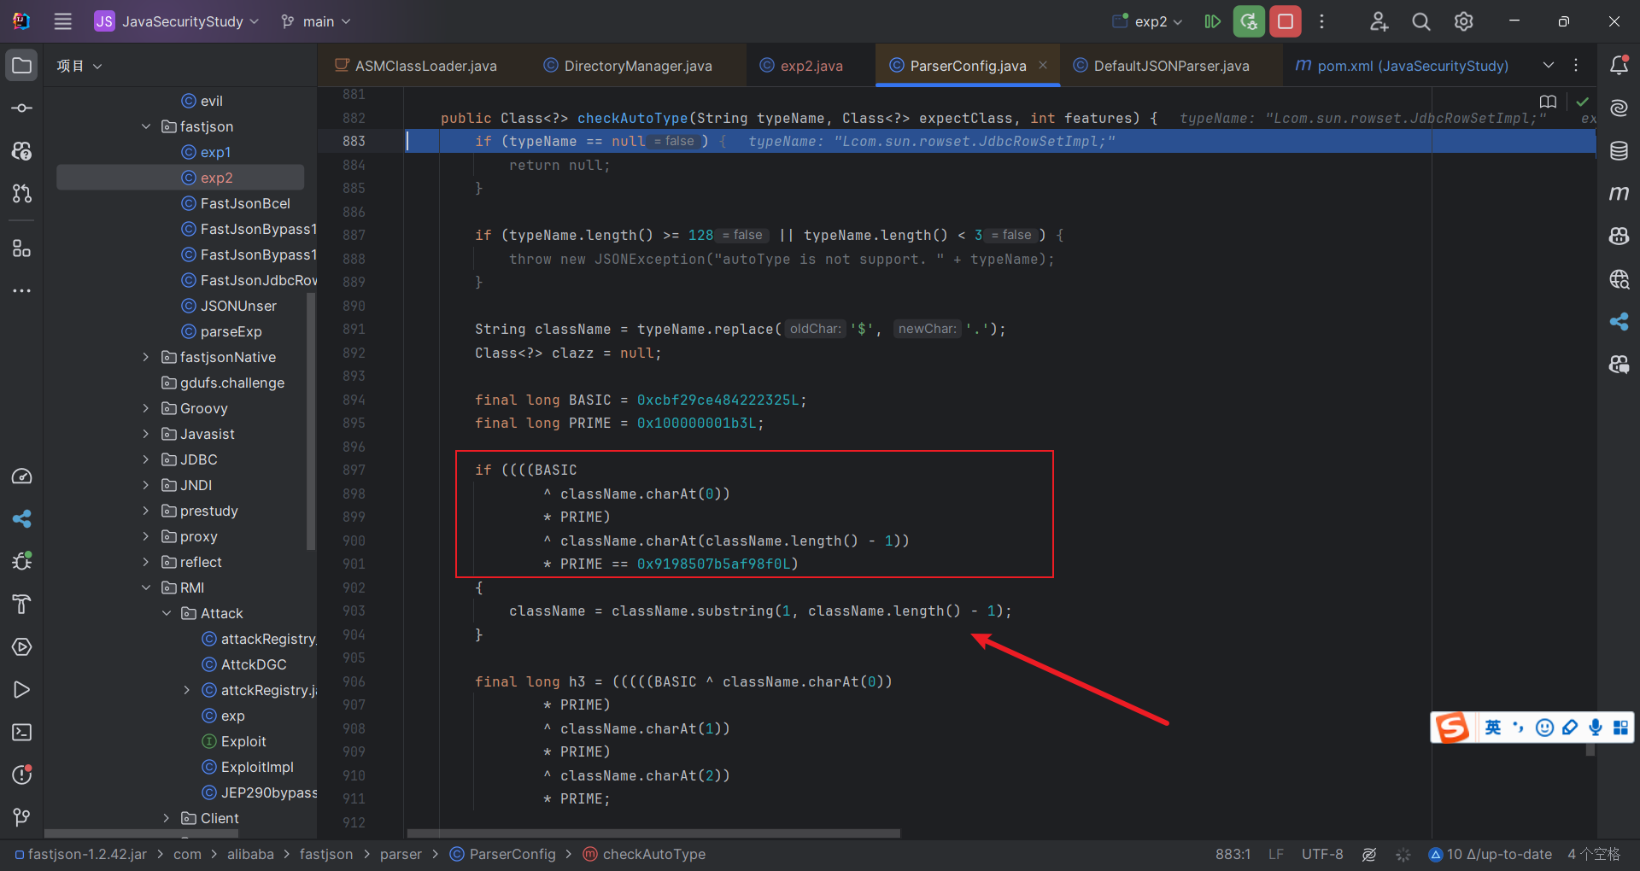Image resolution: width=1640 pixels, height=871 pixels.
Task: Expand the fastjsonNative folder
Action: [x=146, y=357]
